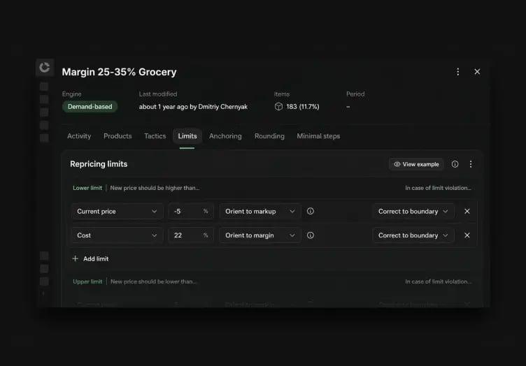This screenshot has width=526, height=366.
Task: Click the Upper limit label
Action: [x=87, y=281]
